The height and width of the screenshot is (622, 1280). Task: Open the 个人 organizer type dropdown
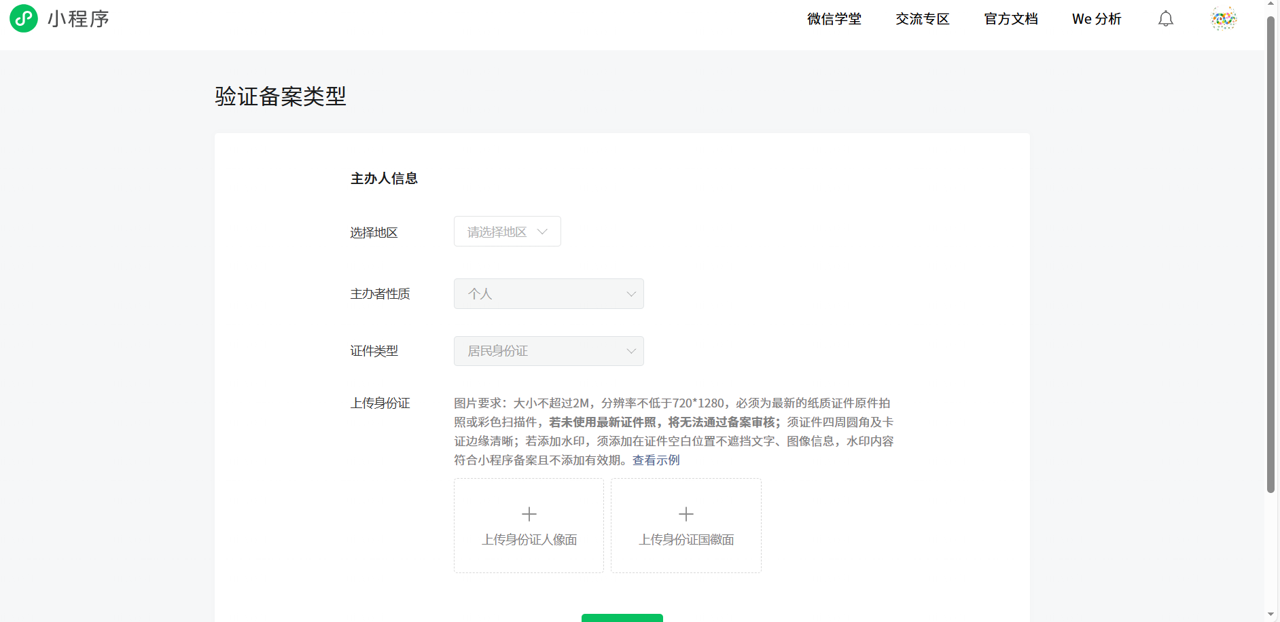tap(548, 294)
